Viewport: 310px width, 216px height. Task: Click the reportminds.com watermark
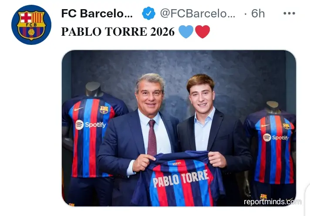pyautogui.click(x=272, y=202)
